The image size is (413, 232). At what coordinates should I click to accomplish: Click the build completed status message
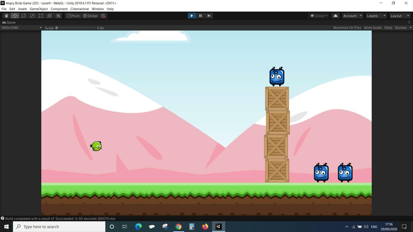pyautogui.click(x=60, y=218)
